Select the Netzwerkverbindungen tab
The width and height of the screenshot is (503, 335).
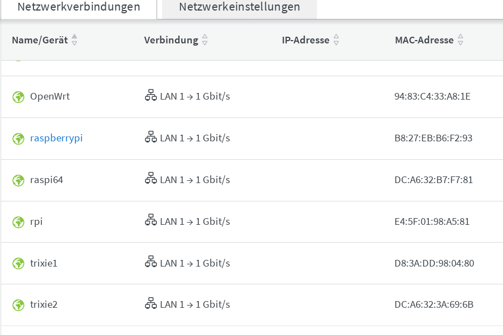tap(79, 7)
